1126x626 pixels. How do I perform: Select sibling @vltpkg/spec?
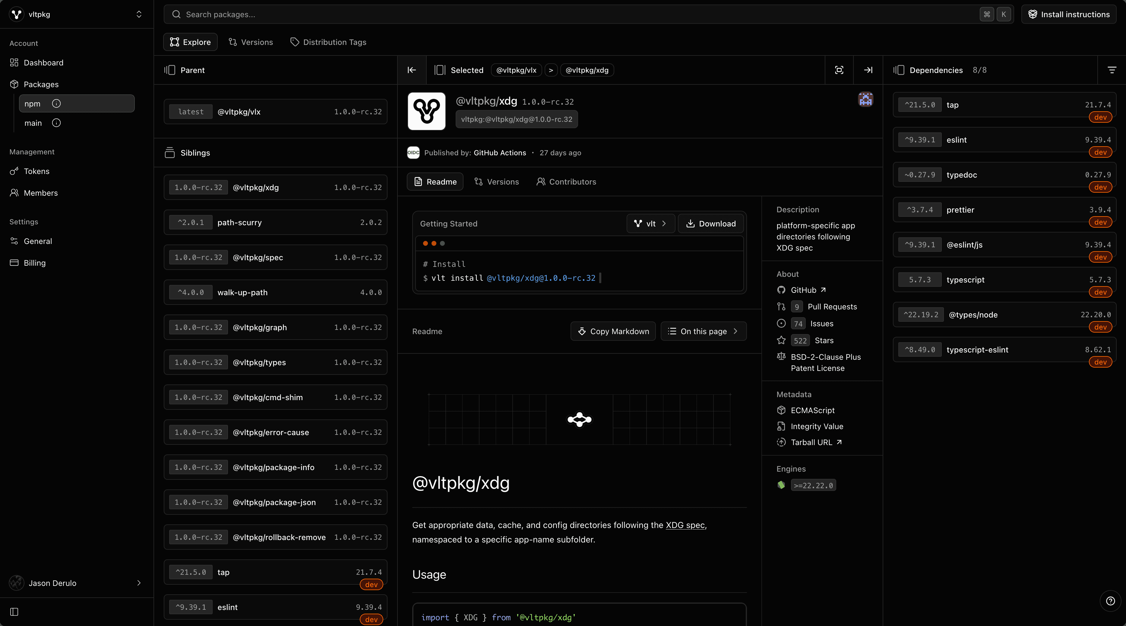(x=275, y=258)
